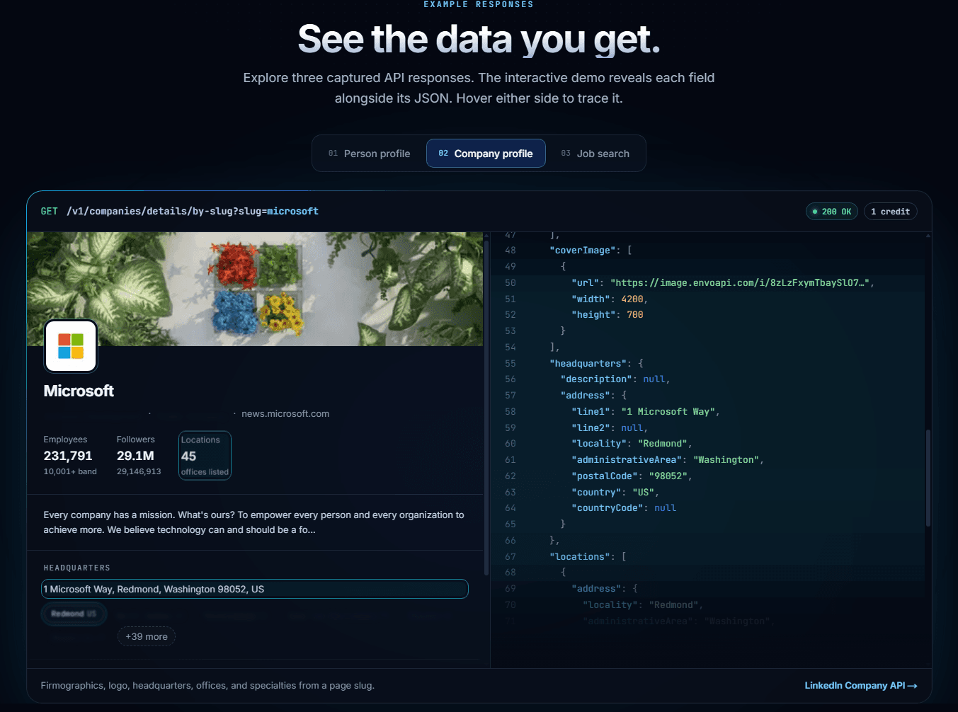
Task: Click the headquarters address 1 Microsoft Way field
Action: 255,589
